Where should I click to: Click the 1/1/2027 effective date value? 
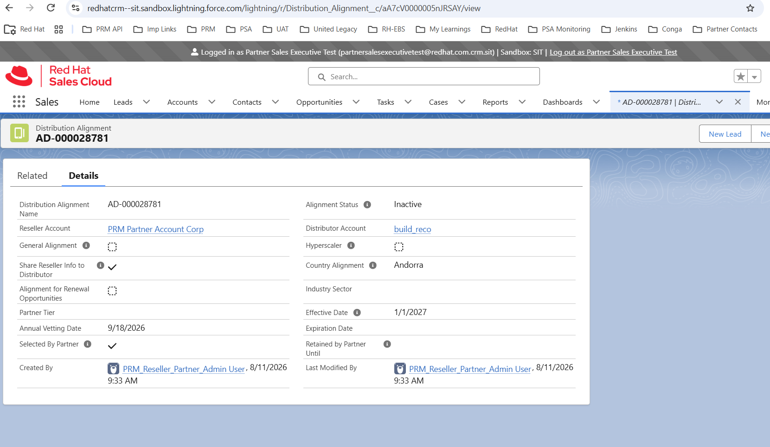(411, 312)
